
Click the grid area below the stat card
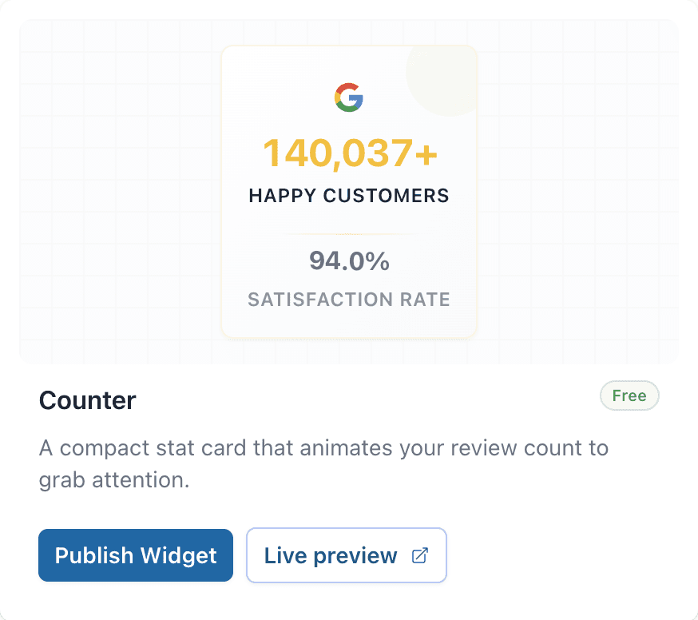349,352
